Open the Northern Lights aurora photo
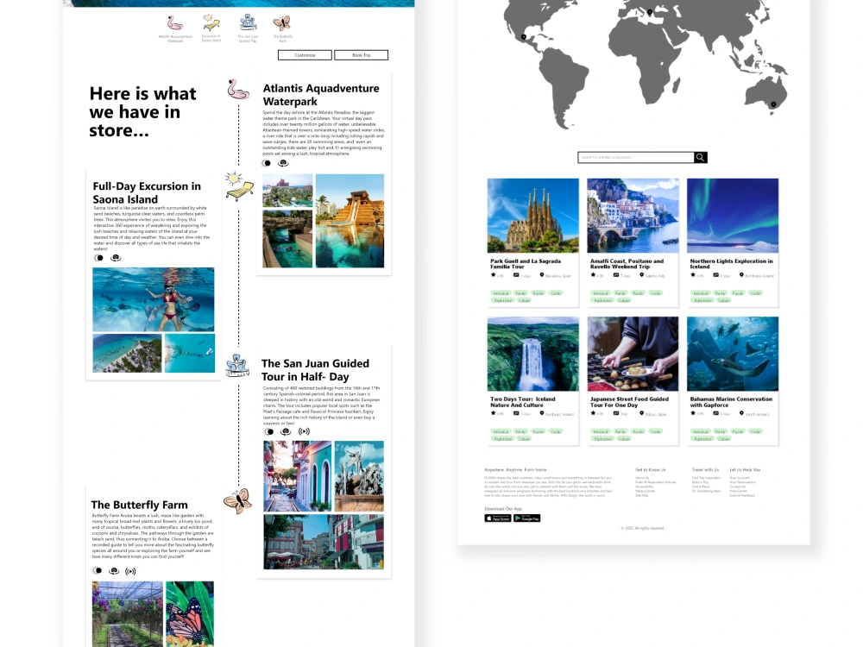 coord(733,215)
